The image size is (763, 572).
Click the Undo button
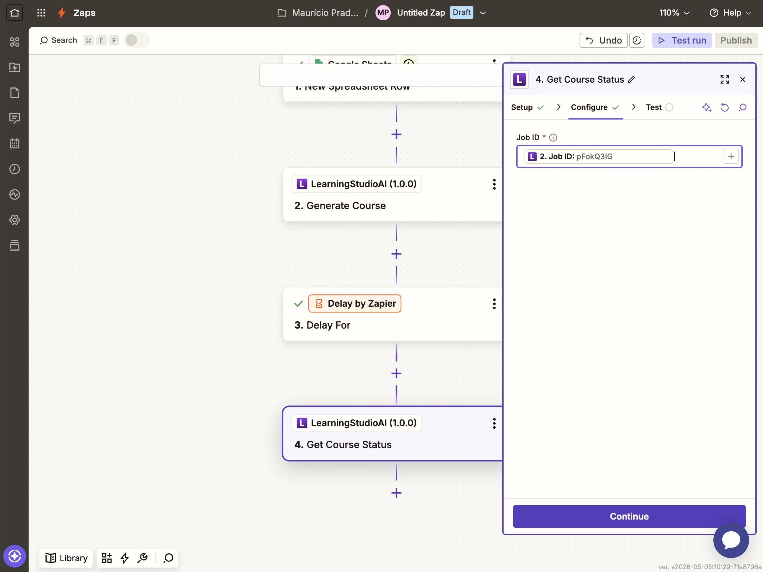(x=603, y=40)
